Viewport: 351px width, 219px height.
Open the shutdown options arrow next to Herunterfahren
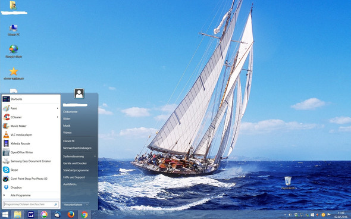[x=87, y=205]
